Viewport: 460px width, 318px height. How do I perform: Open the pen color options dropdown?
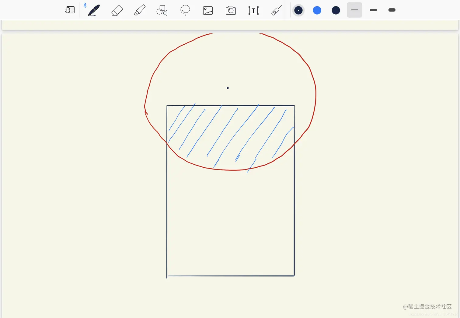click(x=298, y=10)
